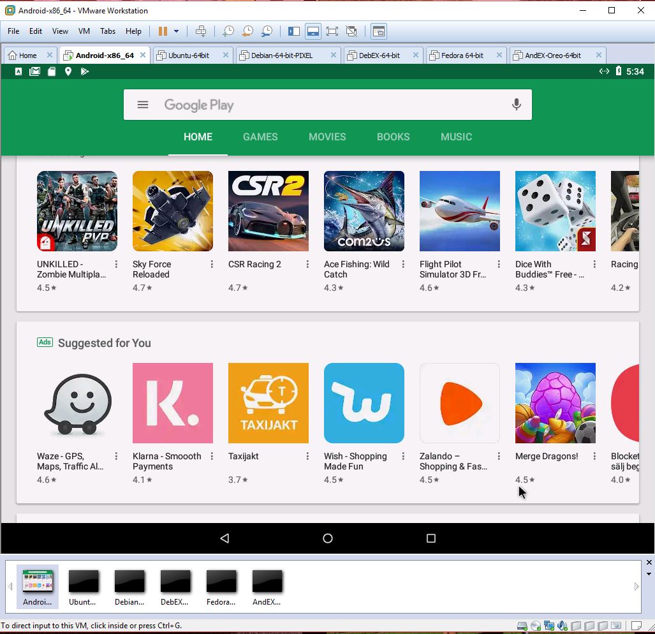Switch to the BOOKS tab in Google Play

point(393,136)
